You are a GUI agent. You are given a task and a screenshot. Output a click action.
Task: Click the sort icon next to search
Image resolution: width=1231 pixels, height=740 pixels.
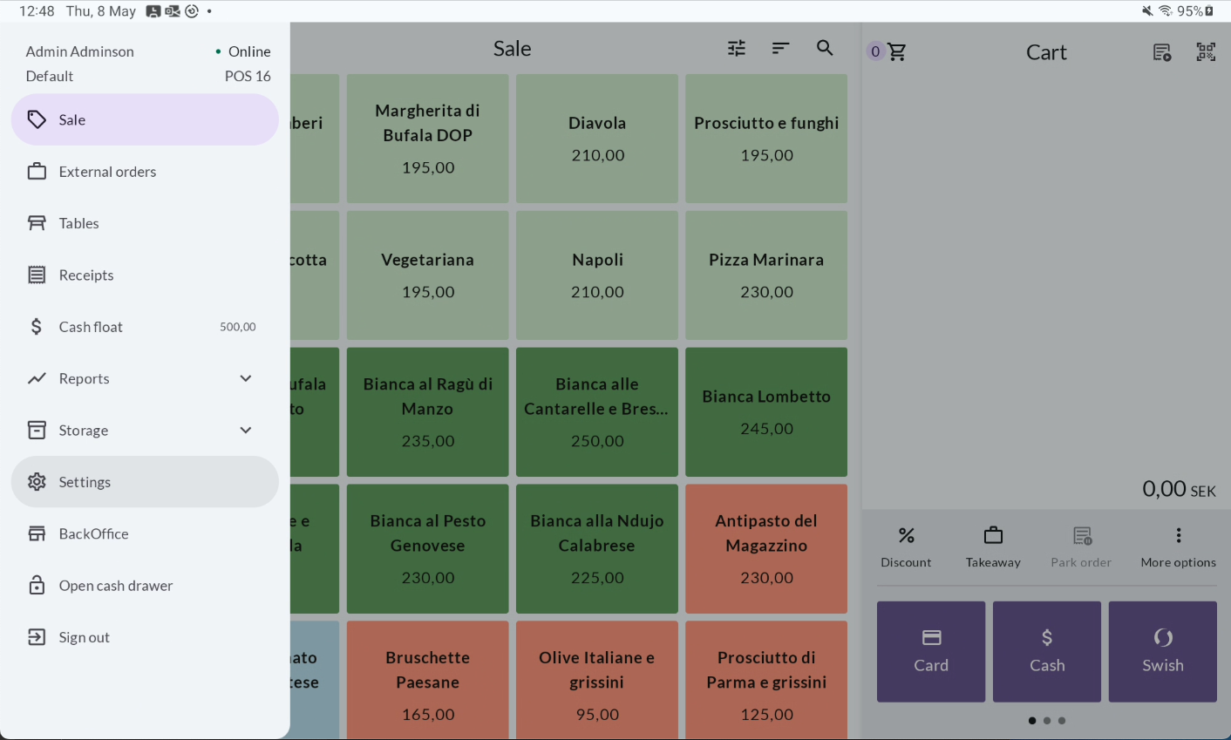click(780, 49)
